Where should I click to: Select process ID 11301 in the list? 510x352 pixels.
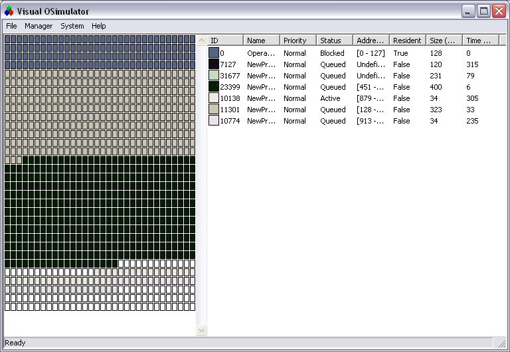coord(230,110)
